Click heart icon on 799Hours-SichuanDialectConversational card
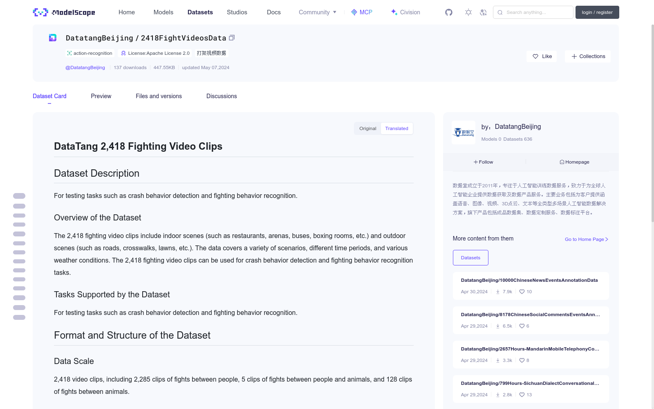 522,395
